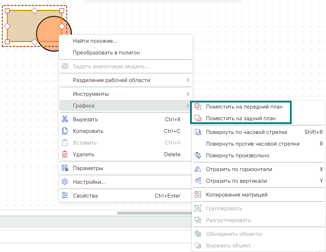Select Найти похожие... menu entry
This screenshot has height=252, width=326.
[95, 41]
